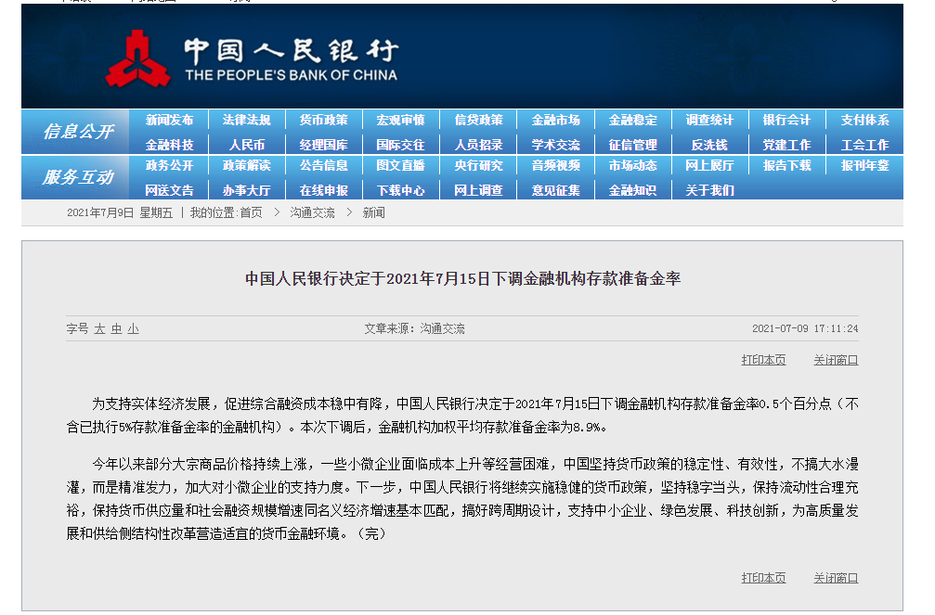Click the 关闭窗口 close-window link
Viewport: 935px width, 615px height.
(x=833, y=359)
